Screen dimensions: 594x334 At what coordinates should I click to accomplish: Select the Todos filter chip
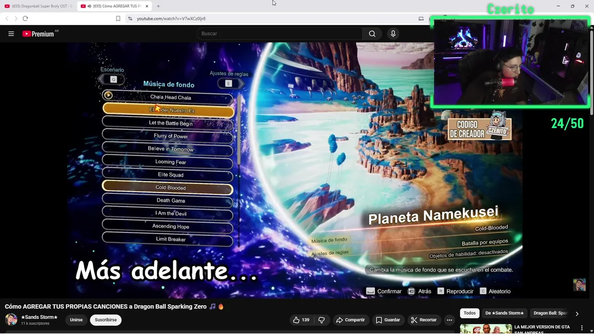click(470, 313)
